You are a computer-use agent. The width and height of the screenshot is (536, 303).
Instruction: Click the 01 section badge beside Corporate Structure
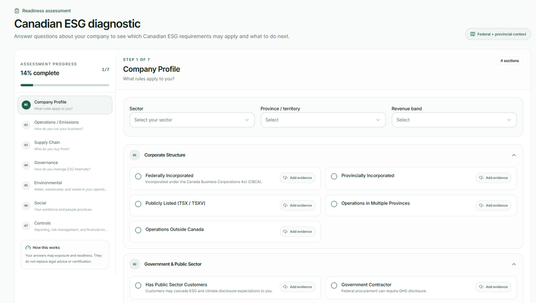[135, 155]
